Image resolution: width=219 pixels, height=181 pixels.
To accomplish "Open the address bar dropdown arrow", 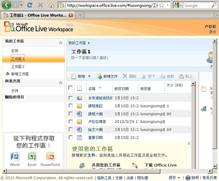I will 167,5.
